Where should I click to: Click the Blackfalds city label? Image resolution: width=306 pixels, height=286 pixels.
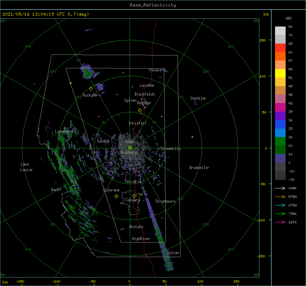[144, 94]
